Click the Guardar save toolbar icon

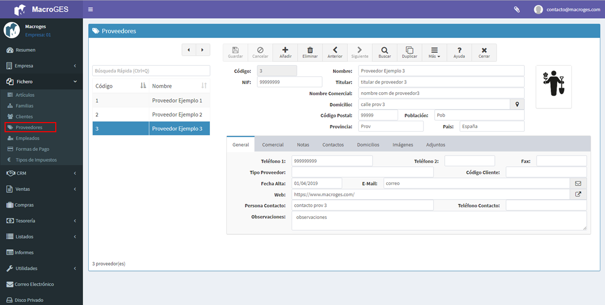point(235,53)
